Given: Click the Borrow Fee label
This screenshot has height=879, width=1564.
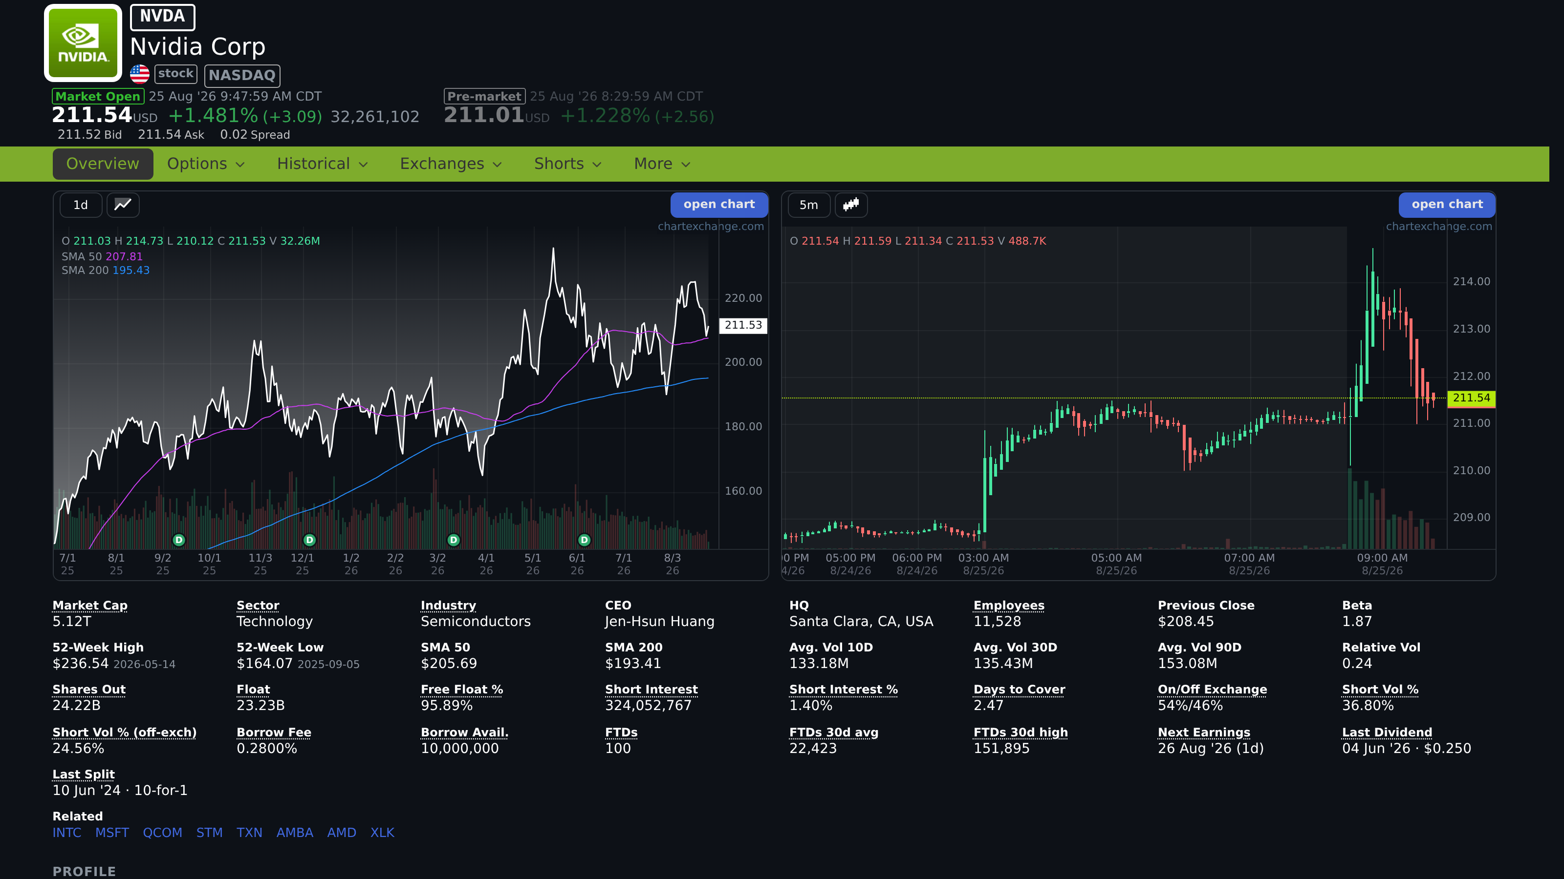Looking at the screenshot, I should click(x=274, y=732).
